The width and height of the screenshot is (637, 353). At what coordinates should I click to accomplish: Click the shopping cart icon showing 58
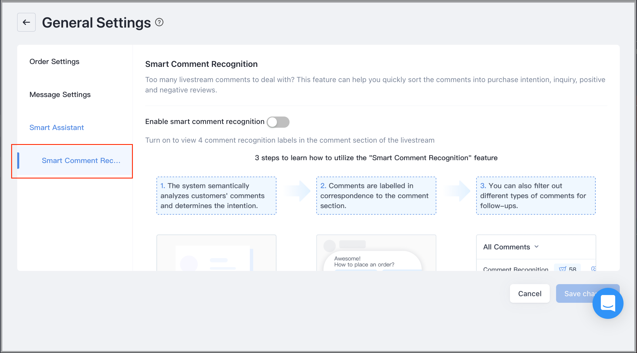click(x=563, y=269)
